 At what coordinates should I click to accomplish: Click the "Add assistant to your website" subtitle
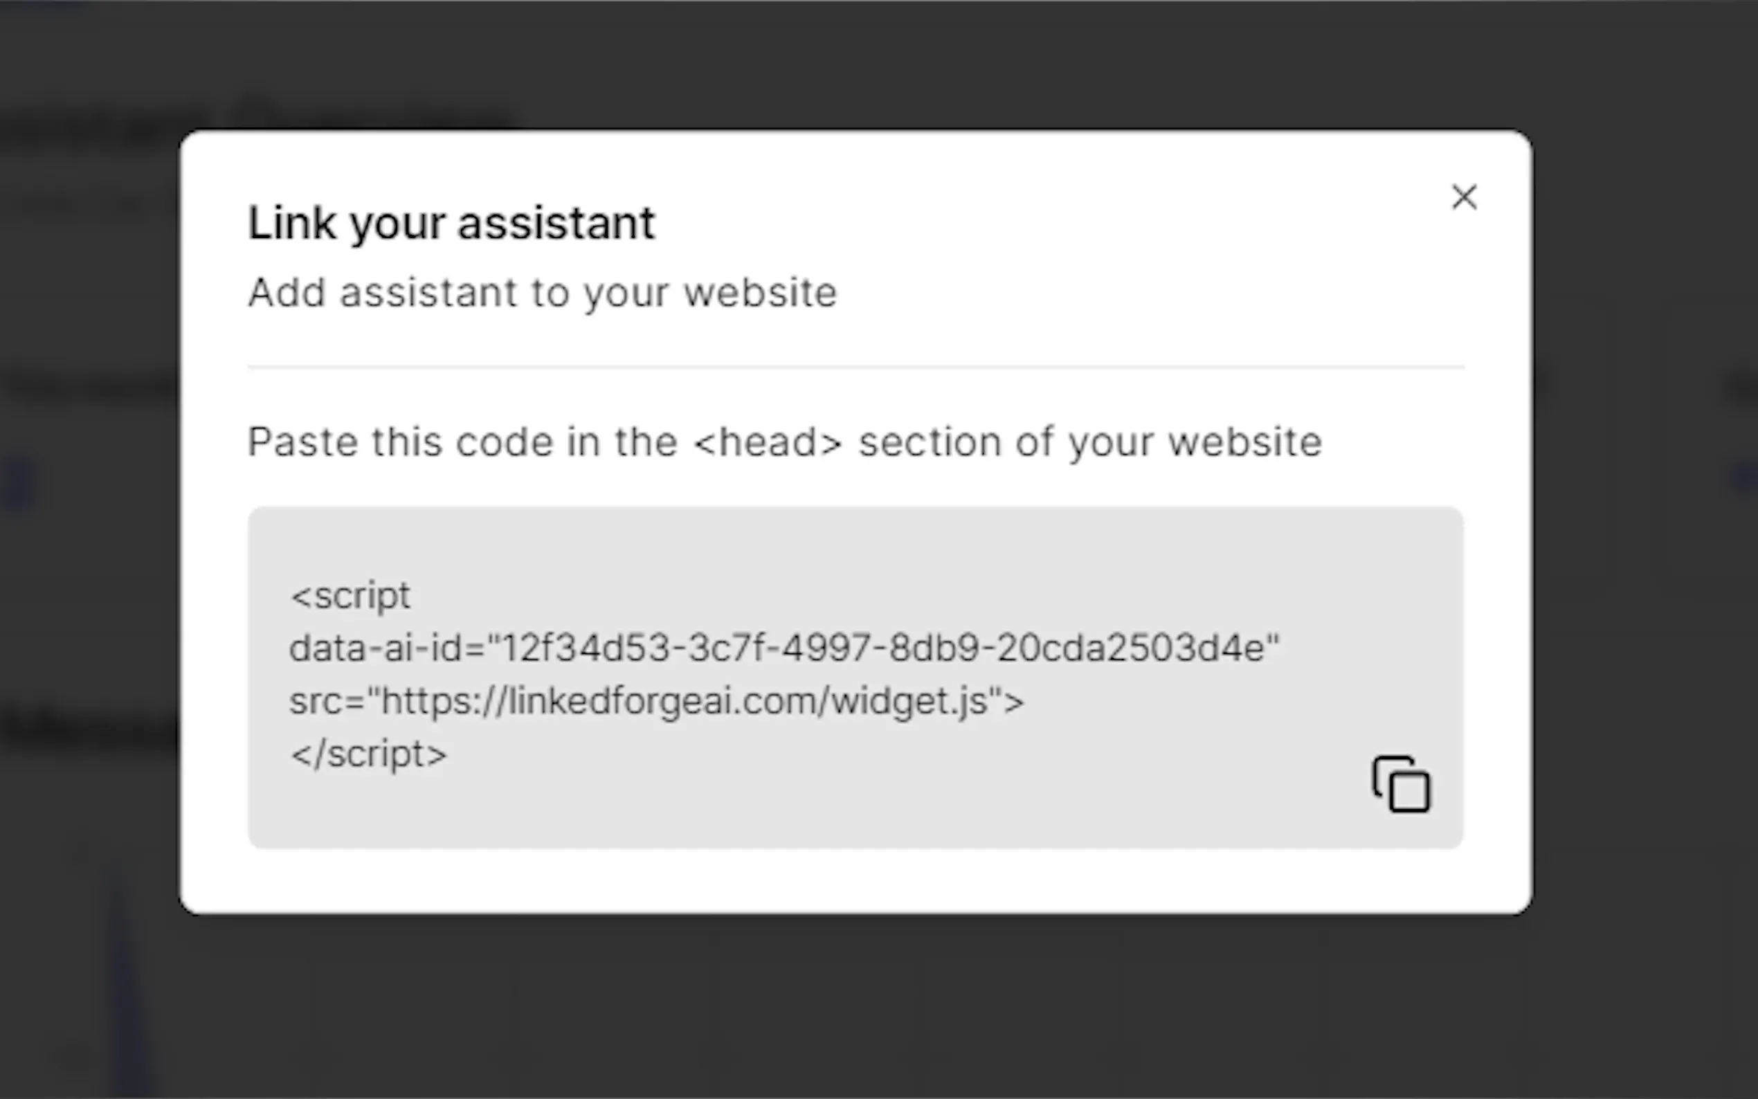(542, 293)
